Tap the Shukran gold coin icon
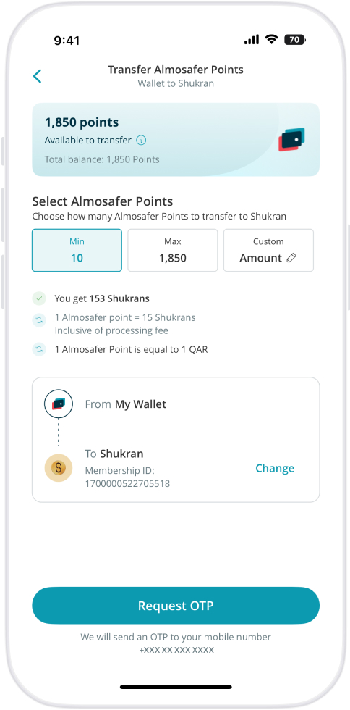The height and width of the screenshot is (710, 350). tap(59, 468)
